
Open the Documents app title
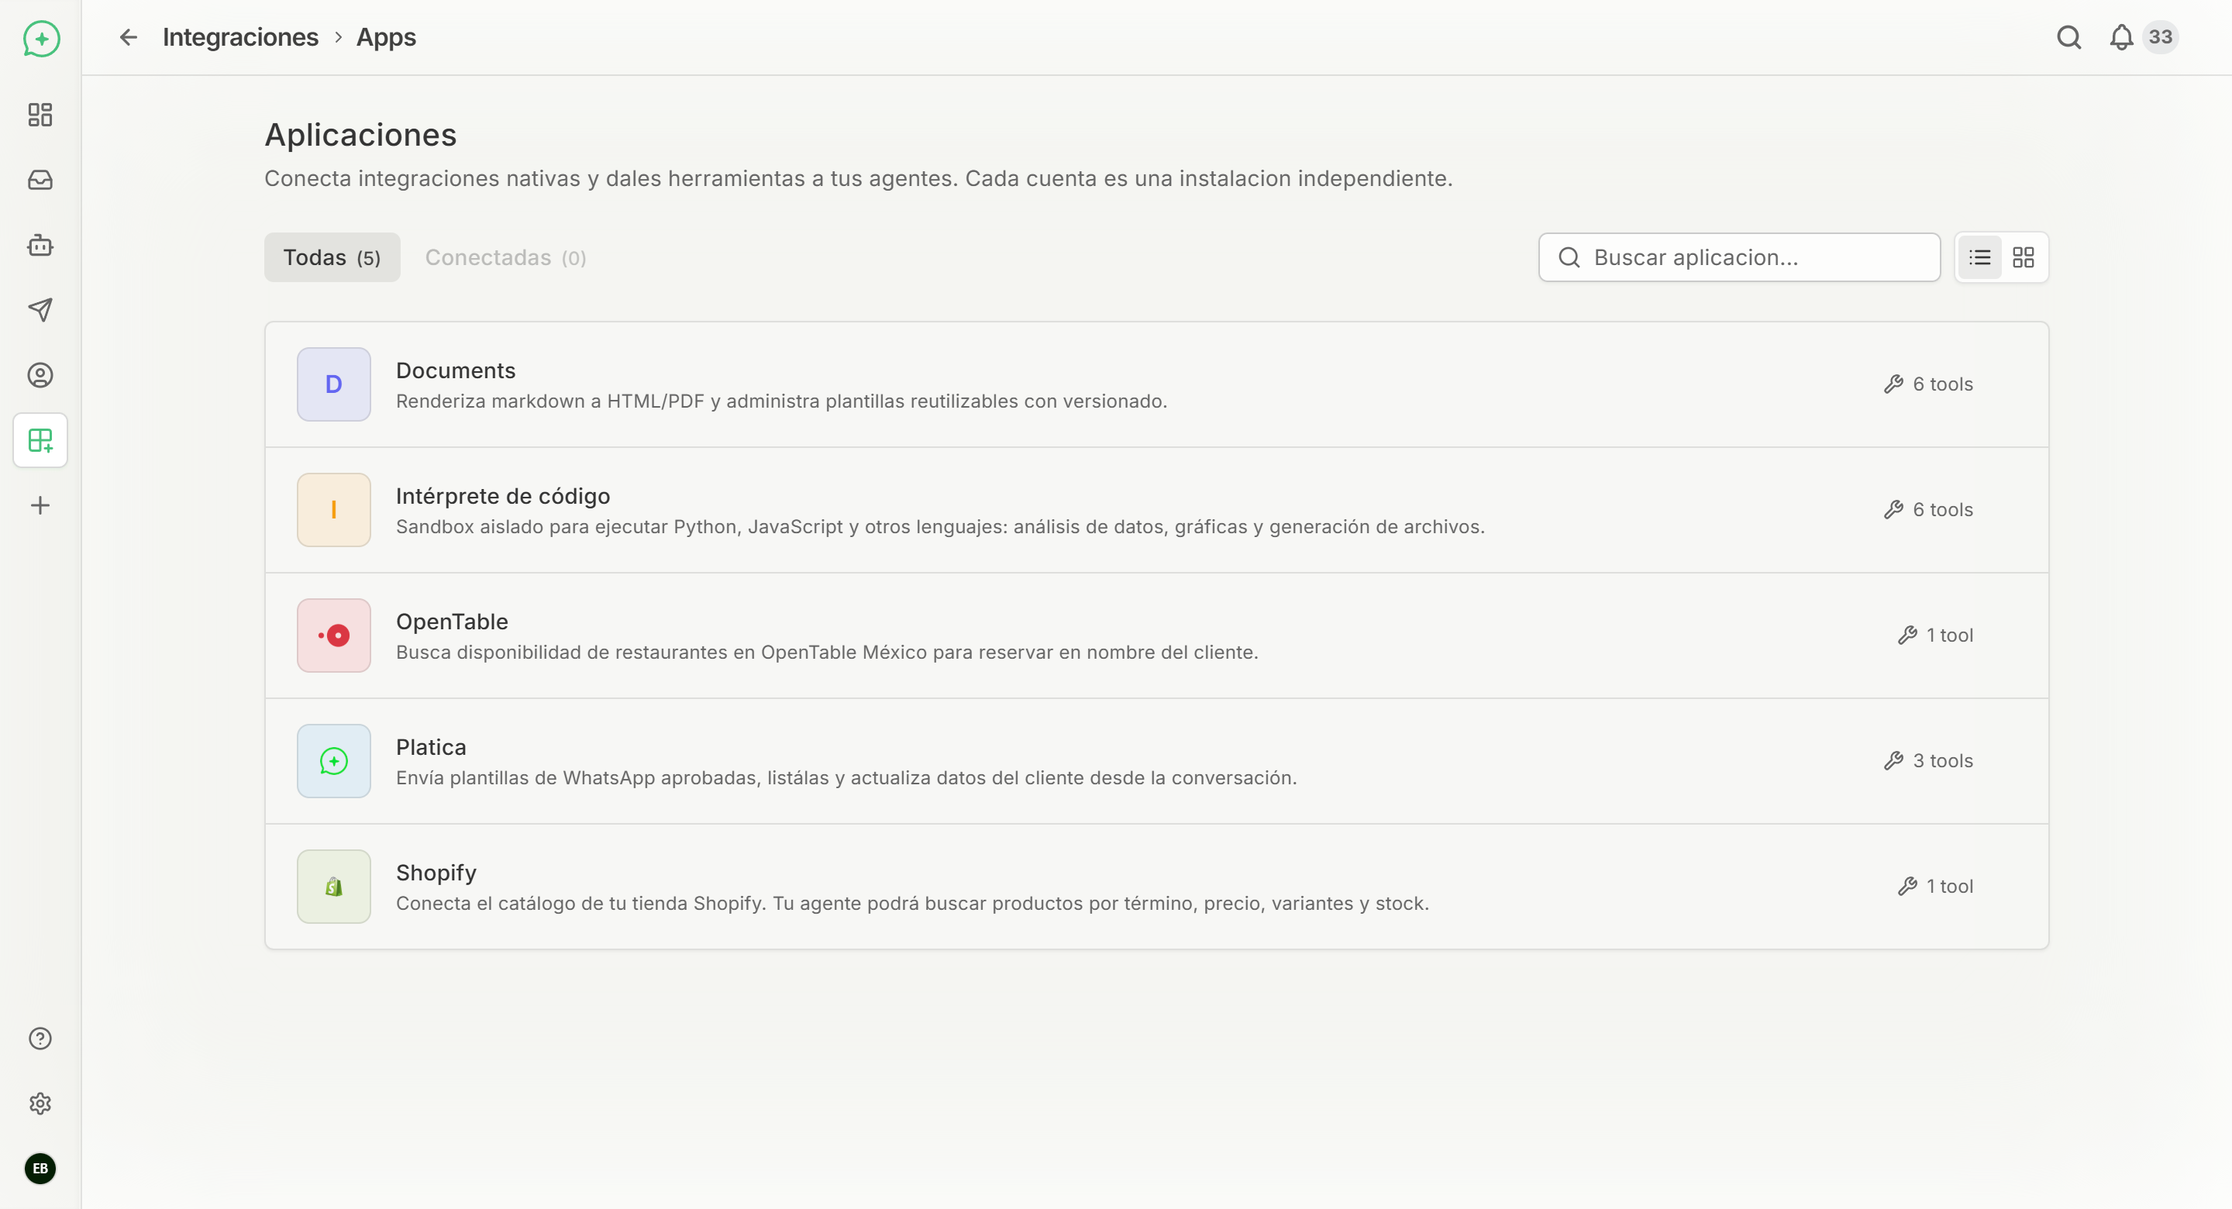tap(456, 370)
